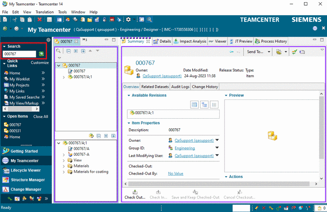The height and width of the screenshot is (212, 327).
Task: Click the Home house icon in toolbar
Action: [x=68, y=20]
